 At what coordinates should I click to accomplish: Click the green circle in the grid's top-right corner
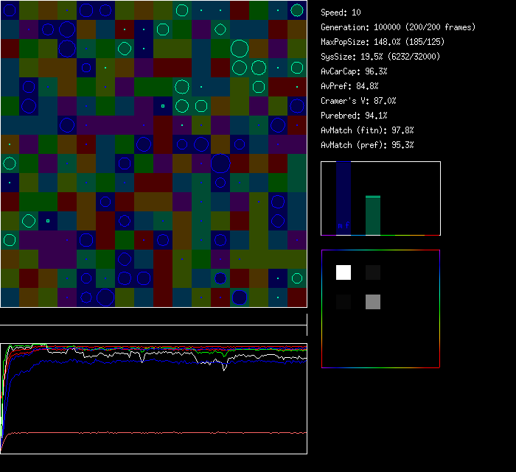(297, 10)
